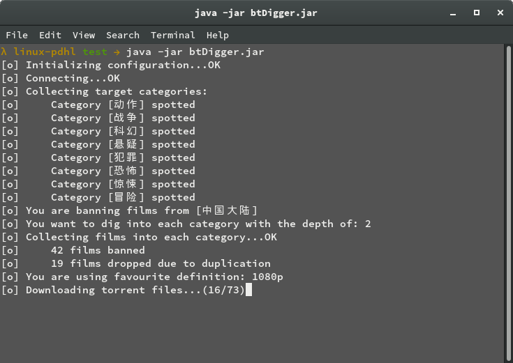Click the 'Connecting...OK' output line

click(61, 79)
